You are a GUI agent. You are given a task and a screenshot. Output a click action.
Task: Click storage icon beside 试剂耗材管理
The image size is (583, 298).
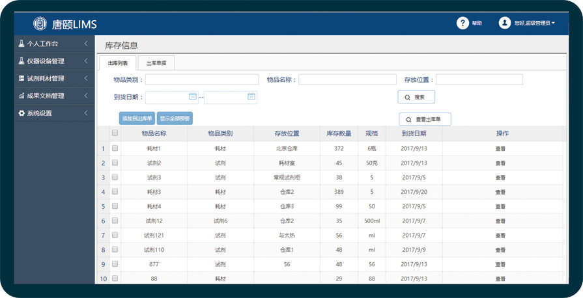(21, 78)
